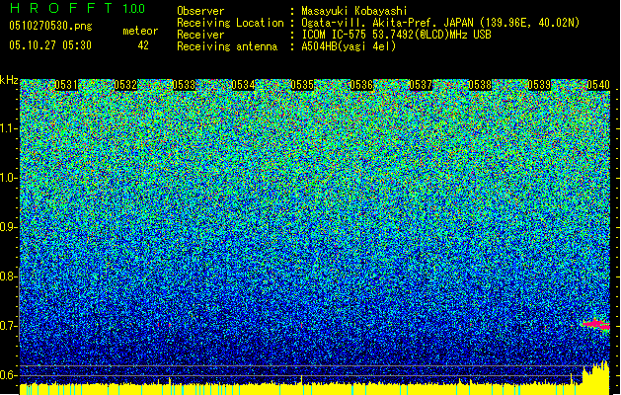Click the 0536 time marker
The height and width of the screenshot is (395, 621).
361,85
